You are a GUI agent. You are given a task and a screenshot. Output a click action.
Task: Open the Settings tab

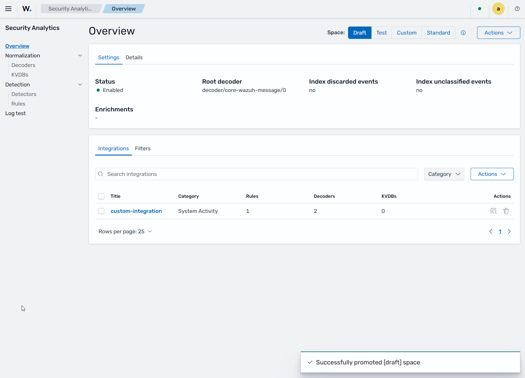pyautogui.click(x=109, y=57)
